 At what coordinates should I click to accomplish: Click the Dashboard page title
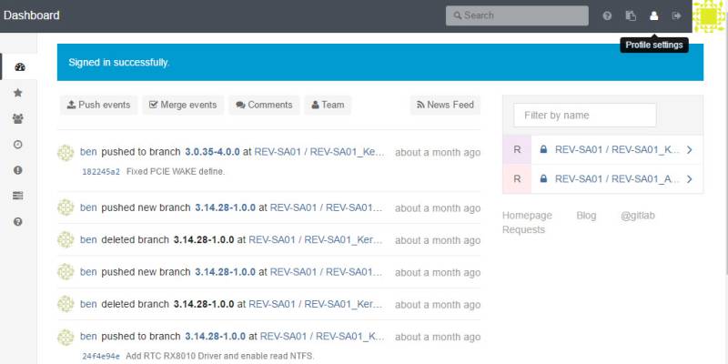click(x=32, y=15)
